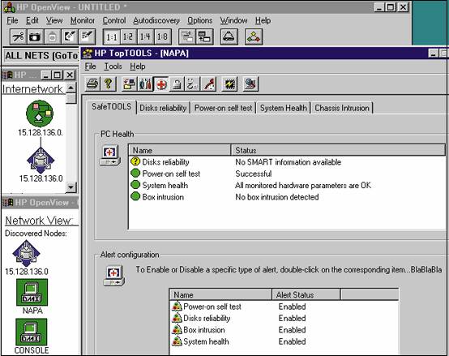Click the Internetwork scrollbar down arrow
The height and width of the screenshot is (356, 449).
71,187
